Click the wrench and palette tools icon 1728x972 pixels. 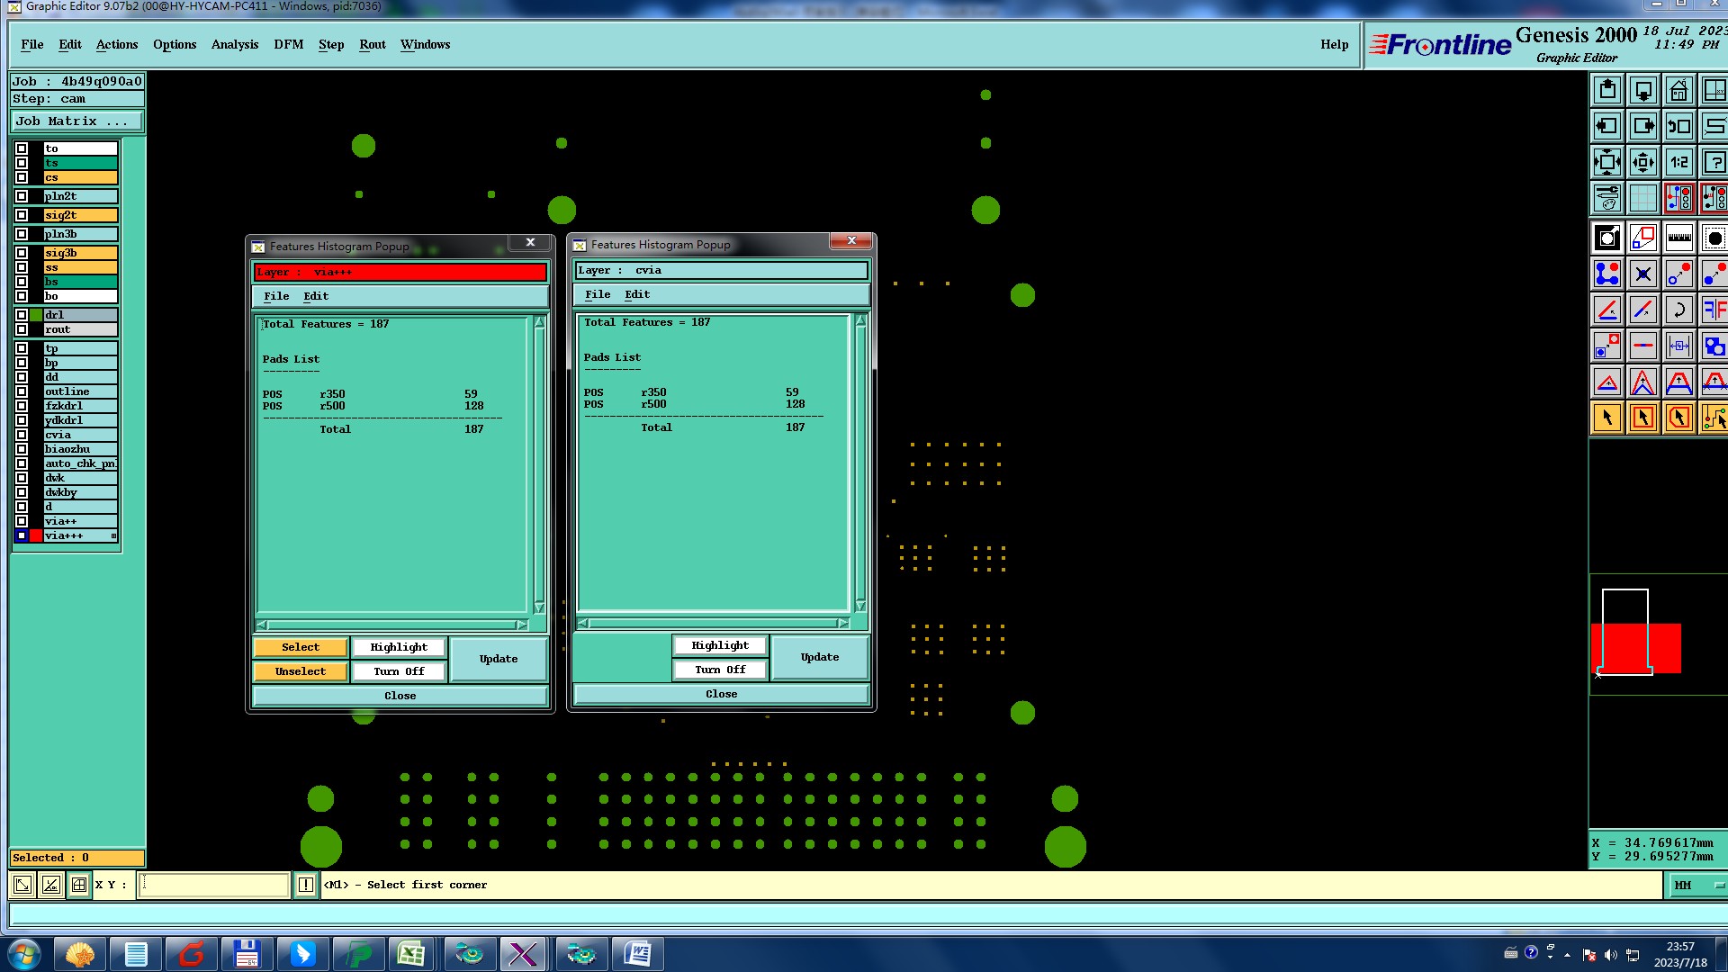(x=1606, y=198)
